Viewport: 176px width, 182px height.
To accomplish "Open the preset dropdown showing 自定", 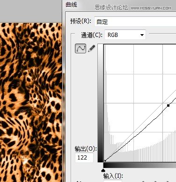I will coord(135,22).
